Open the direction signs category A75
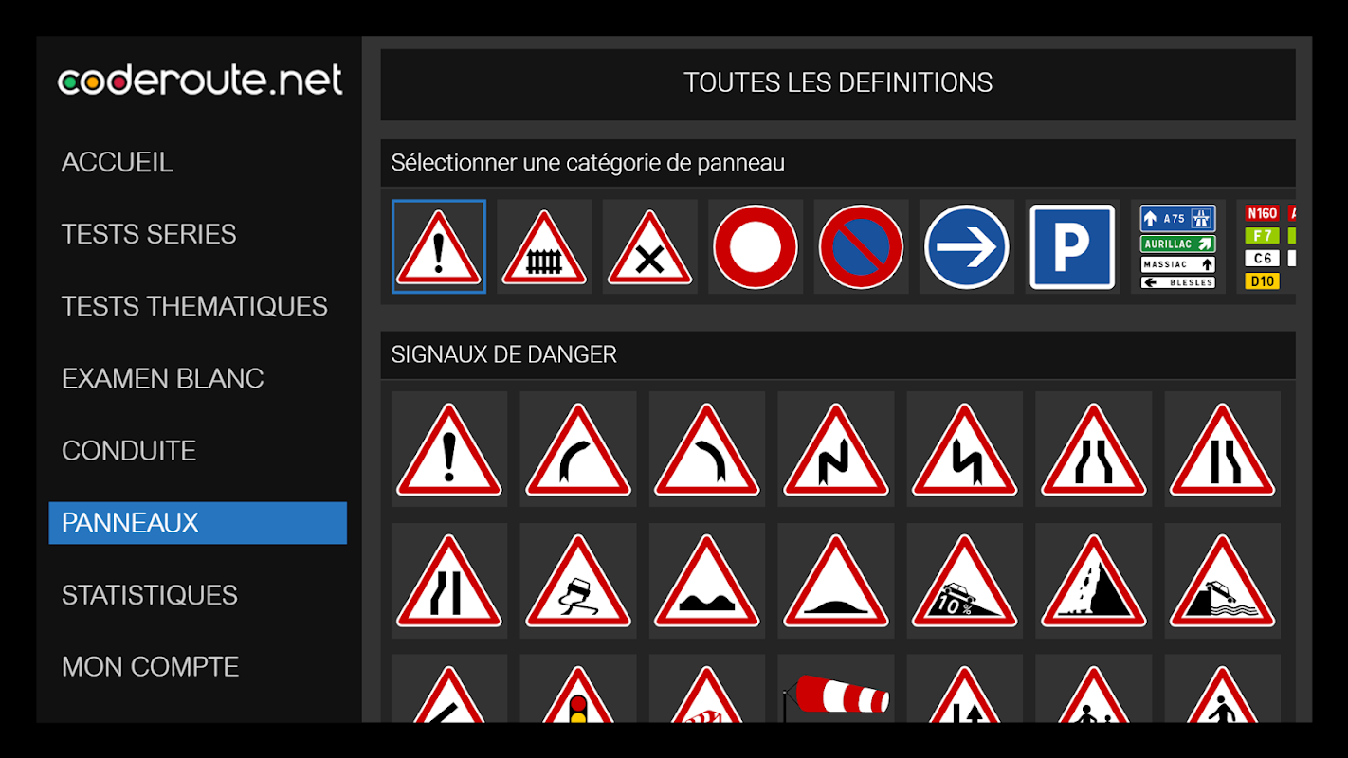The image size is (1348, 758). point(1177,246)
